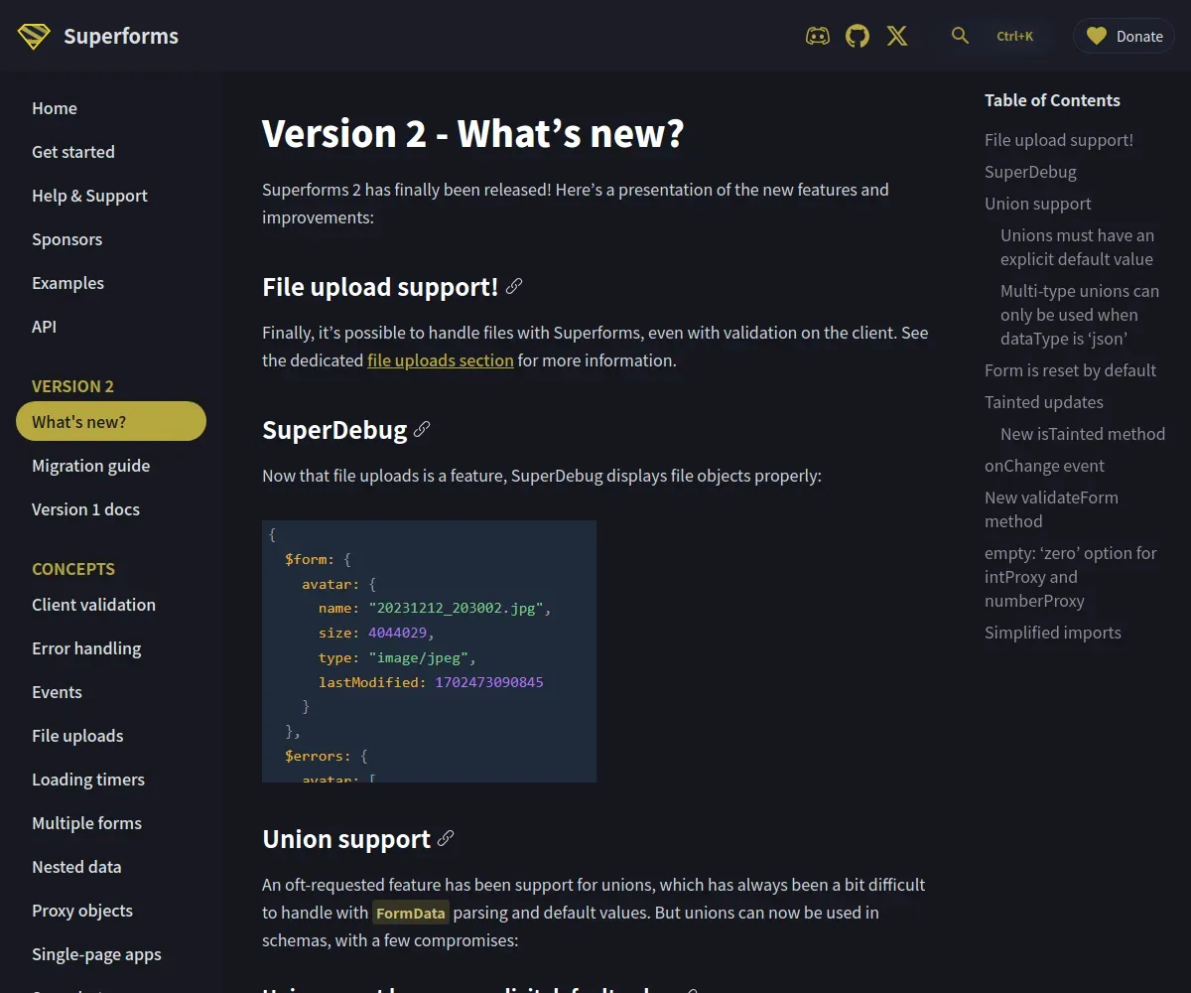This screenshot has height=993, width=1191.
Task: Jump to Union support in contents
Action: (x=1037, y=204)
